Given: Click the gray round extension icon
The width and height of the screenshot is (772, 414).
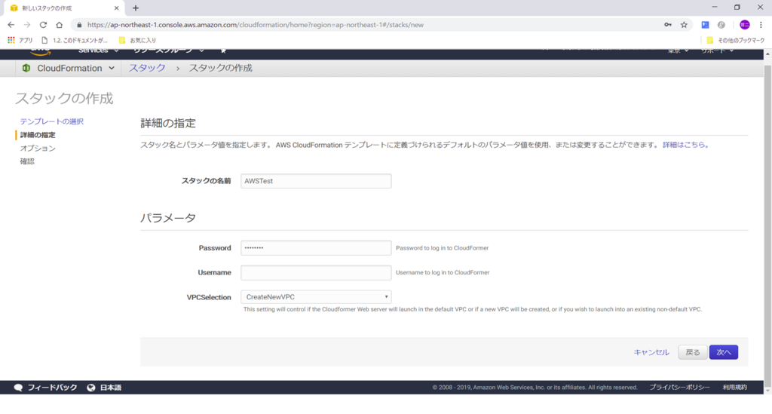Looking at the screenshot, I should (721, 25).
